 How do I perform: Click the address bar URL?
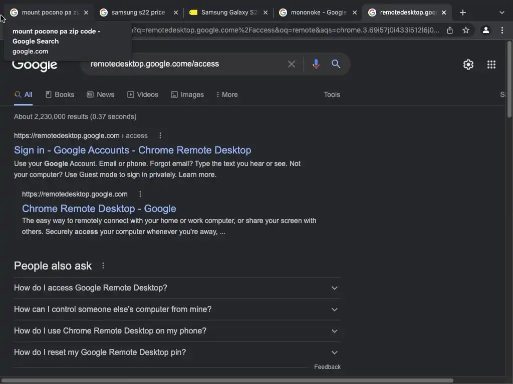click(x=285, y=30)
